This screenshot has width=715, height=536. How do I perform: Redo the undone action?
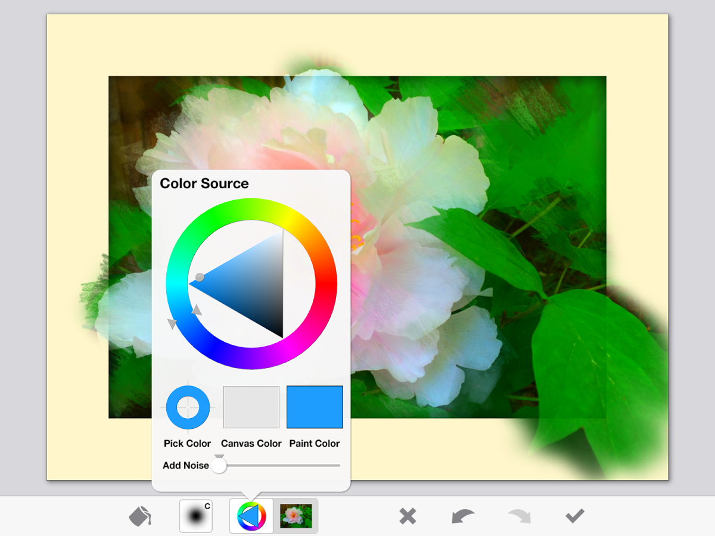pyautogui.click(x=518, y=516)
